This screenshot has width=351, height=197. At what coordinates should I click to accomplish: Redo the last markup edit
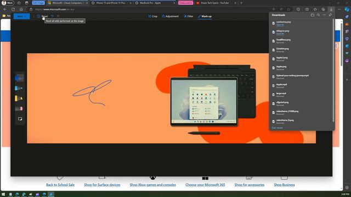[58, 16]
